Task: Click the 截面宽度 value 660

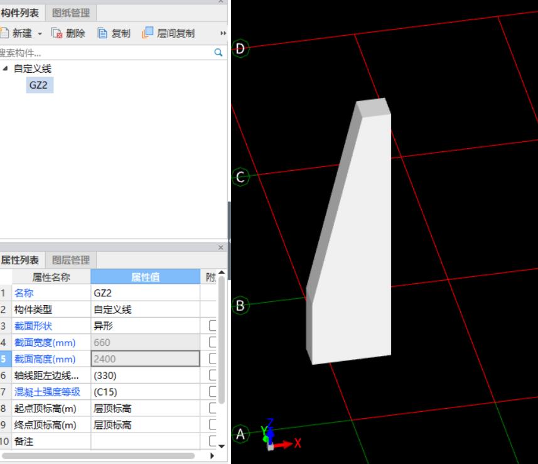Action: [145, 343]
